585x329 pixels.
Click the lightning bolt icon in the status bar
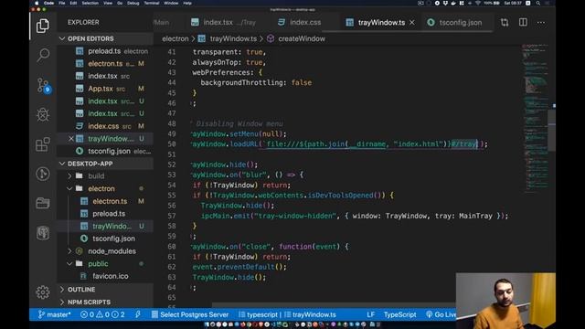tap(138, 314)
